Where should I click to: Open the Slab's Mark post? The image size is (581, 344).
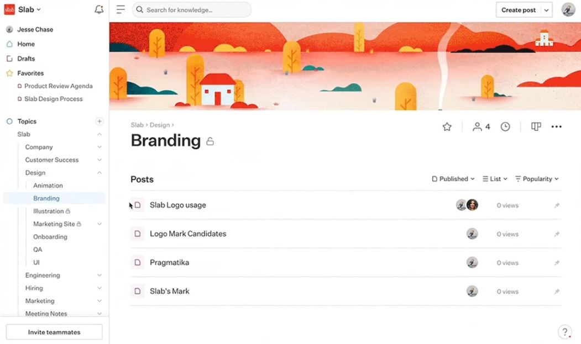click(170, 292)
